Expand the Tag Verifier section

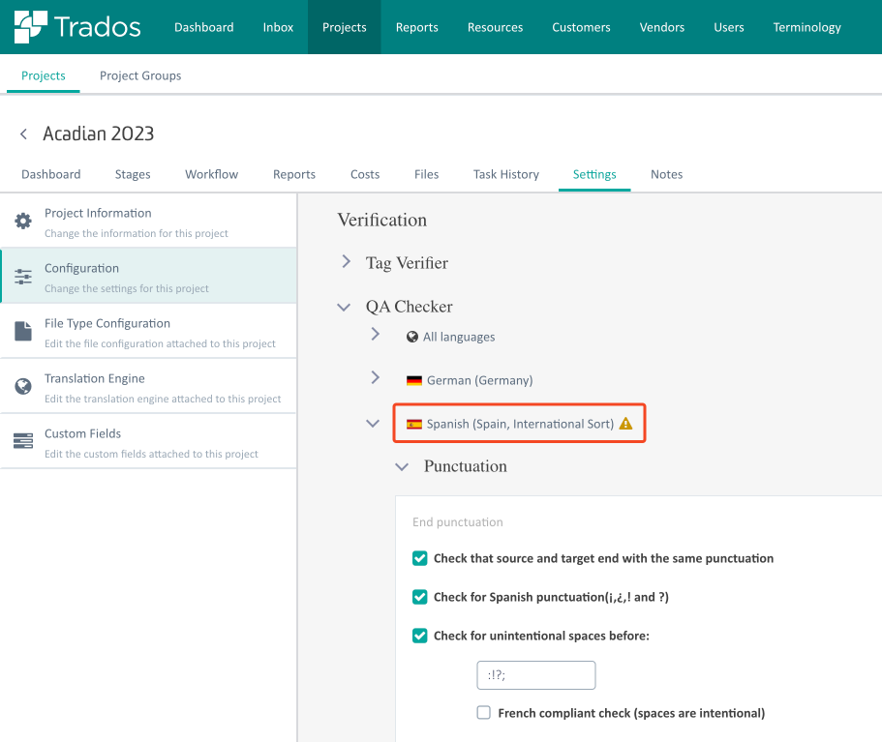click(346, 261)
